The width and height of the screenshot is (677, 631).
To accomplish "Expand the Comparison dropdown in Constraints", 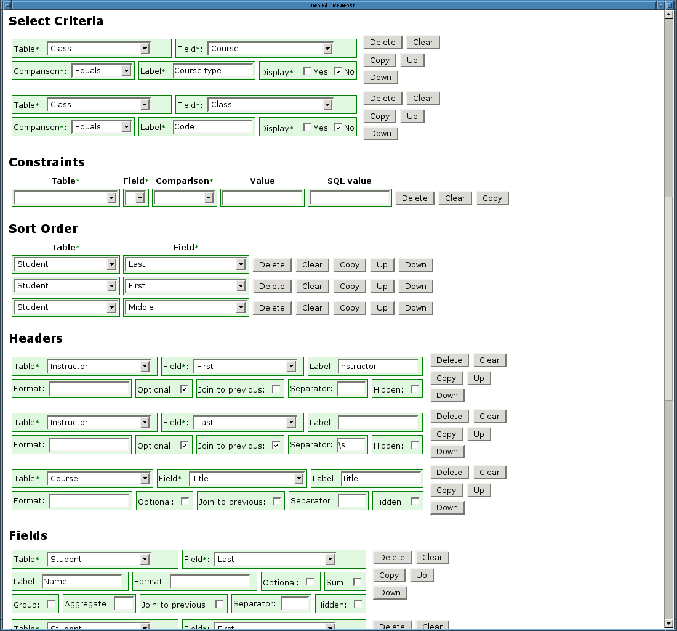I will click(x=184, y=198).
